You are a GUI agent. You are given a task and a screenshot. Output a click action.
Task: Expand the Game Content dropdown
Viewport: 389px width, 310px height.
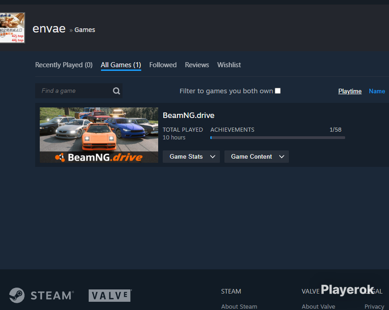coord(256,157)
